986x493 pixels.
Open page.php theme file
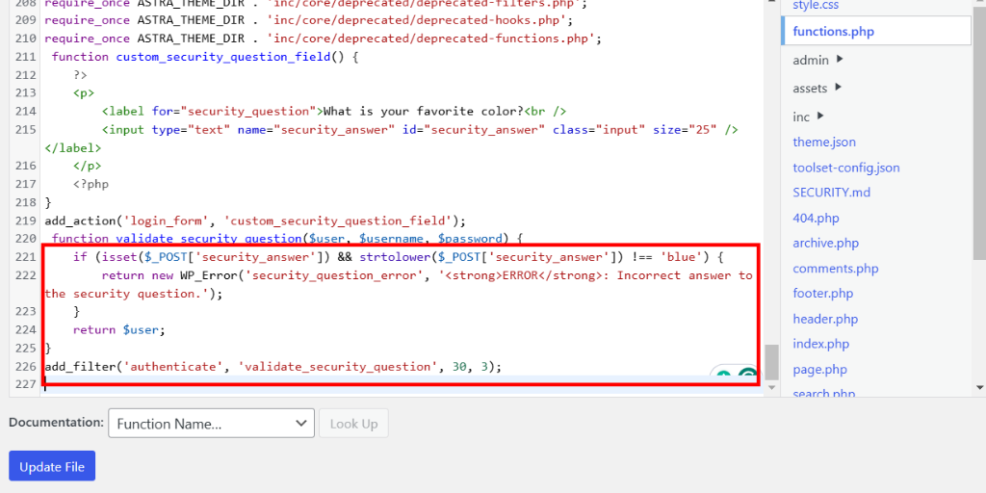[819, 369]
